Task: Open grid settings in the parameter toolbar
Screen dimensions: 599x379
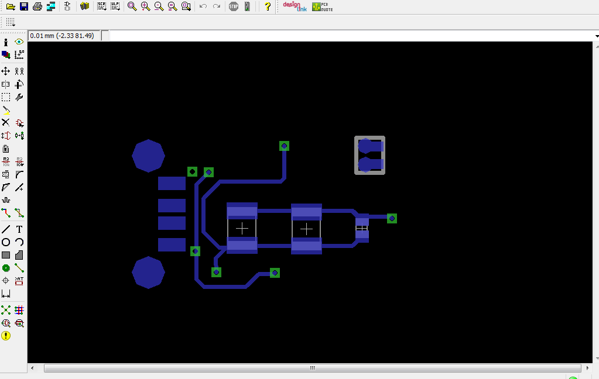Action: [x=11, y=22]
